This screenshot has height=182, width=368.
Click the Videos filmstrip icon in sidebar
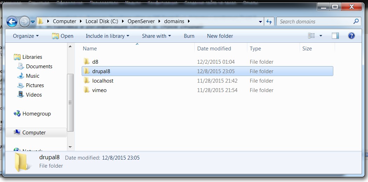pyautogui.click(x=21, y=94)
